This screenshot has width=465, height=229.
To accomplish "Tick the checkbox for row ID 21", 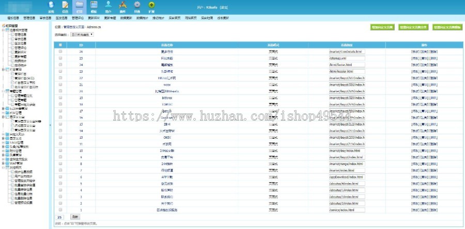I will pyautogui.click(x=60, y=85).
